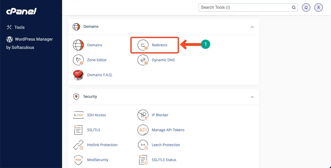Viewport: 331px width, 168px height.
Task: Click the Domains section title text
Action: (x=91, y=26)
